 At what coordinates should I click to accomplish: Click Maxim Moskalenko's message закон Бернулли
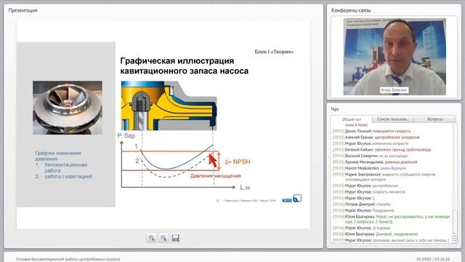pyautogui.click(x=392, y=168)
